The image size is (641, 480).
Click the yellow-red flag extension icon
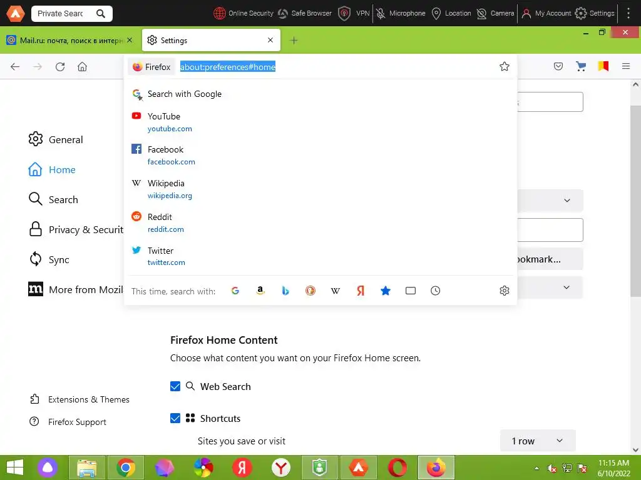603,66
